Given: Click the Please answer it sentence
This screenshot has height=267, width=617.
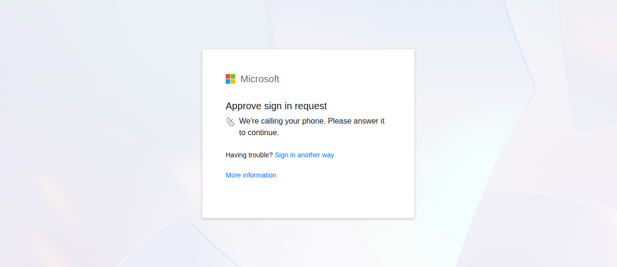Looking at the screenshot, I should click(x=356, y=121).
